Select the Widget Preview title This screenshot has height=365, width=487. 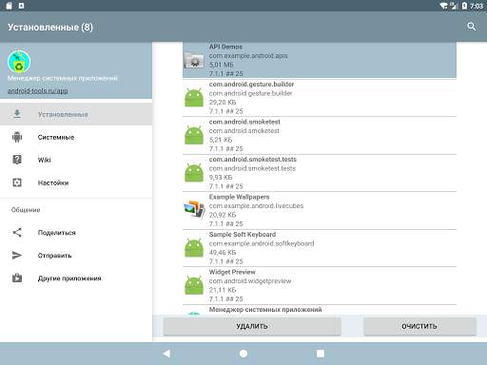pos(232,272)
